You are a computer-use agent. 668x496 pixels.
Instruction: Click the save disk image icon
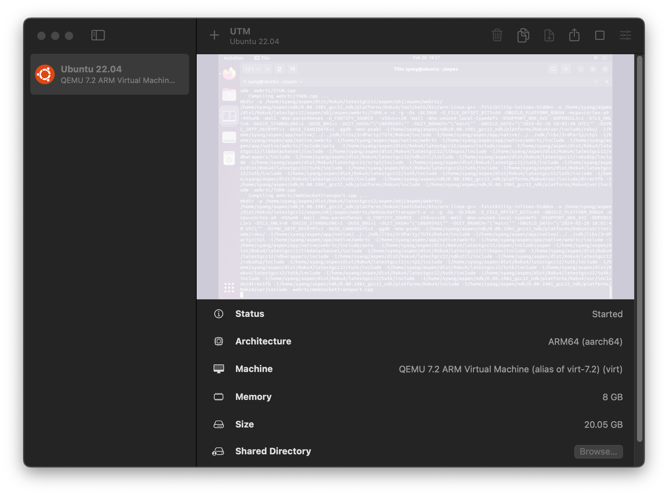[x=549, y=35]
